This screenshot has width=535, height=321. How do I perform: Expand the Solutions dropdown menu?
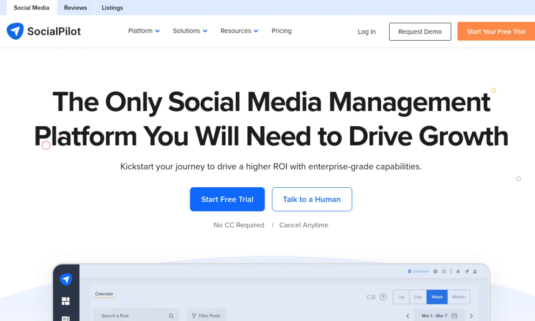point(190,31)
